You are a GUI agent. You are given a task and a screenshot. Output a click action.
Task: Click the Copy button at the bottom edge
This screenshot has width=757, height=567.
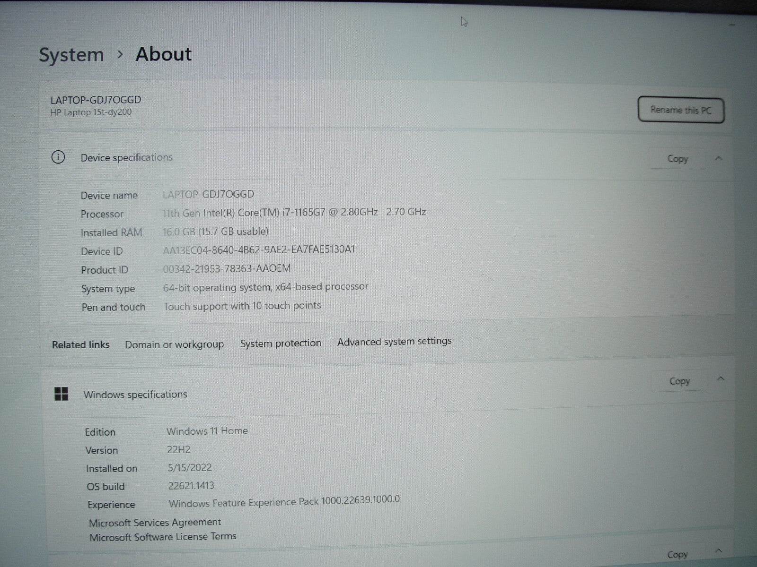coord(677,555)
